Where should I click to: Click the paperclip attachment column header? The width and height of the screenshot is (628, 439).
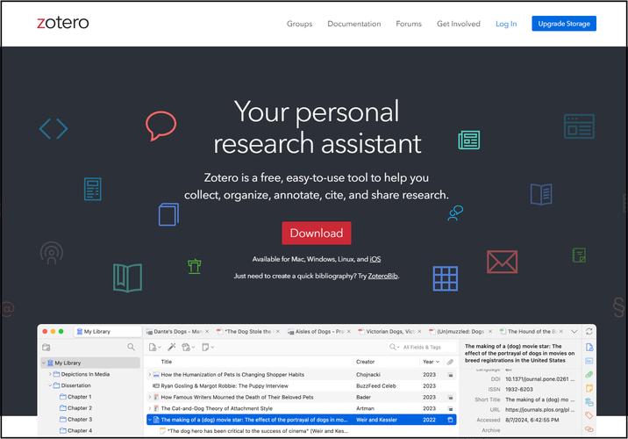[450, 362]
